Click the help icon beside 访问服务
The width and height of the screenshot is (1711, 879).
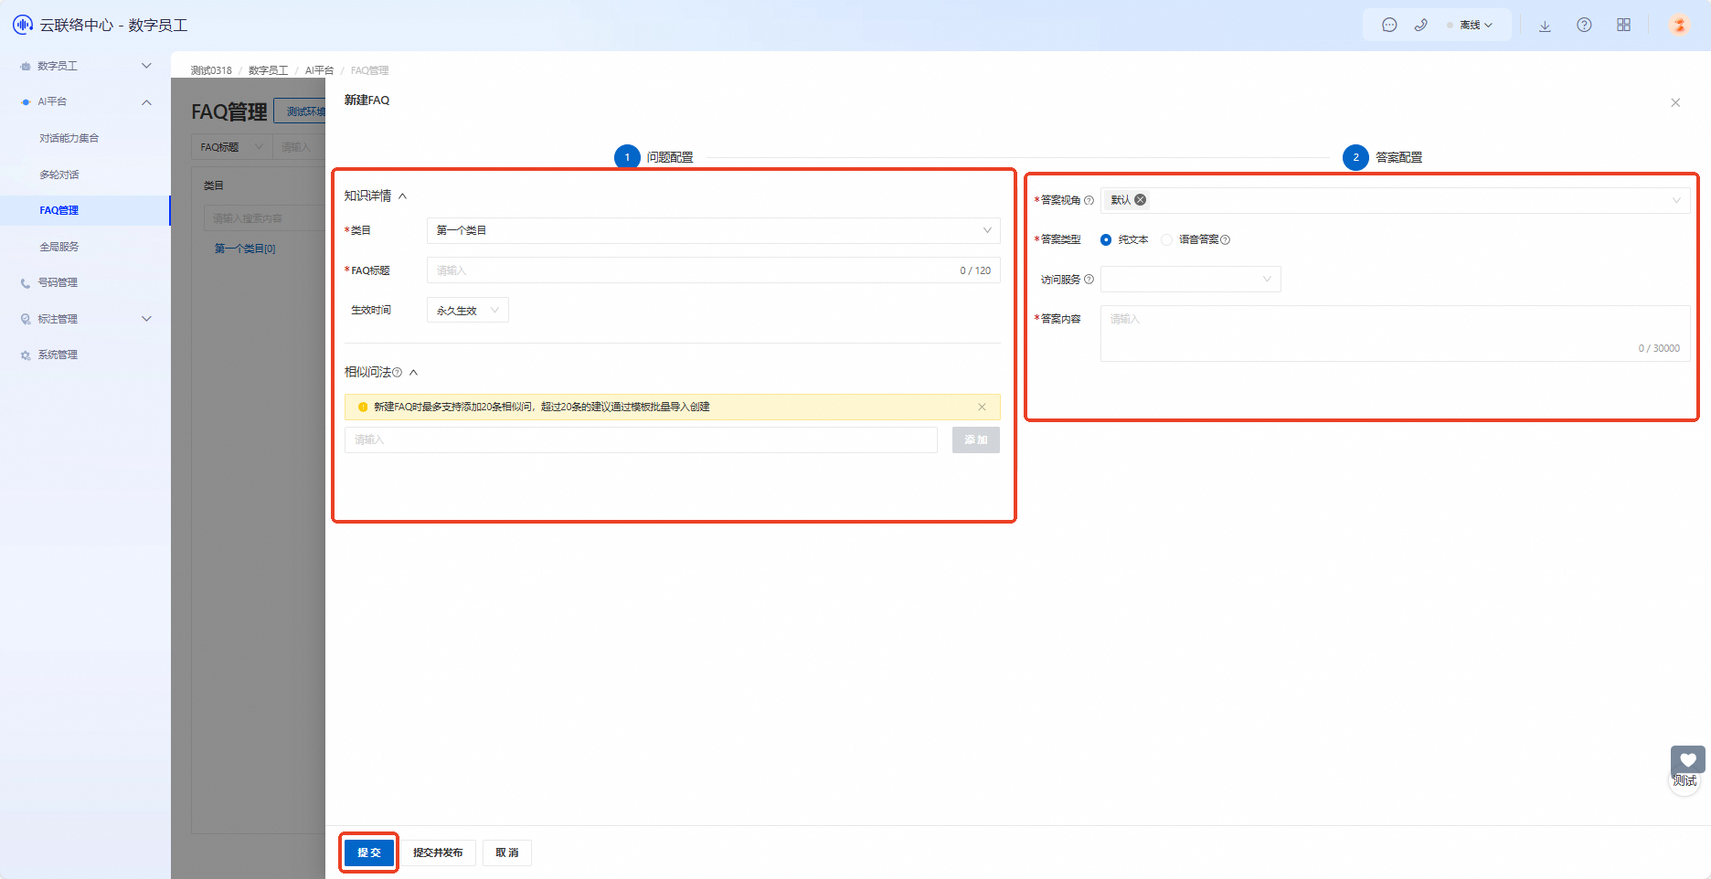click(x=1089, y=280)
